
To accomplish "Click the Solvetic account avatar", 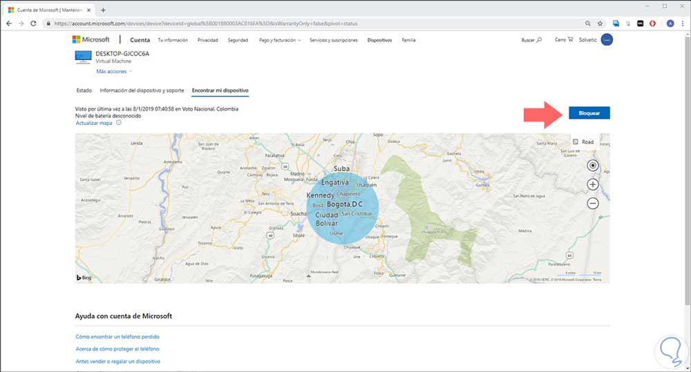I will (607, 39).
